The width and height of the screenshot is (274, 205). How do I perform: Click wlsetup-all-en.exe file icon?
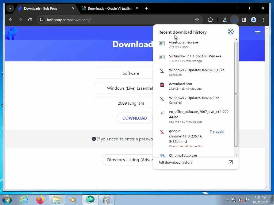click(x=162, y=43)
